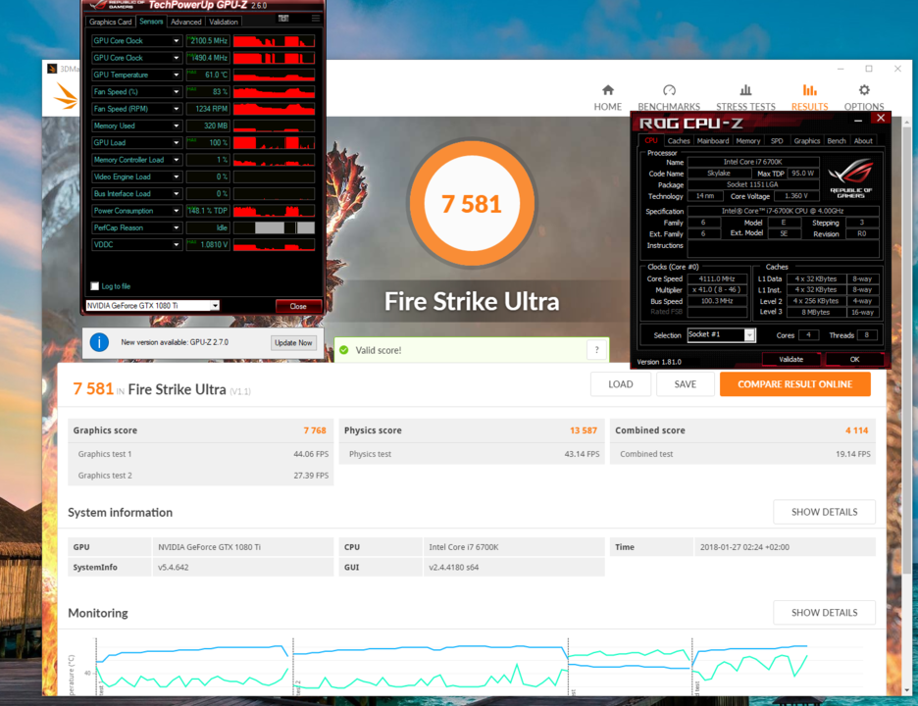
Task: Click the red Close button in GPU-Z
Action: (298, 306)
